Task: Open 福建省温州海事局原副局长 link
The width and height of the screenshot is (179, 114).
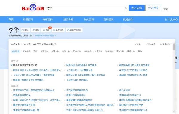Action: [79, 100]
